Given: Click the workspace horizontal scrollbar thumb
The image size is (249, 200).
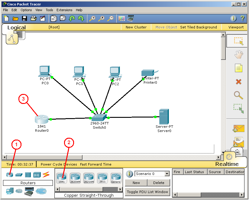Looking at the screenshot, I should (45, 157).
